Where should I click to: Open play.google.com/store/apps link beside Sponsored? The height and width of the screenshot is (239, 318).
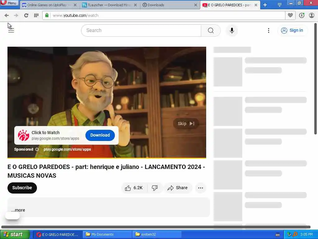point(67,149)
